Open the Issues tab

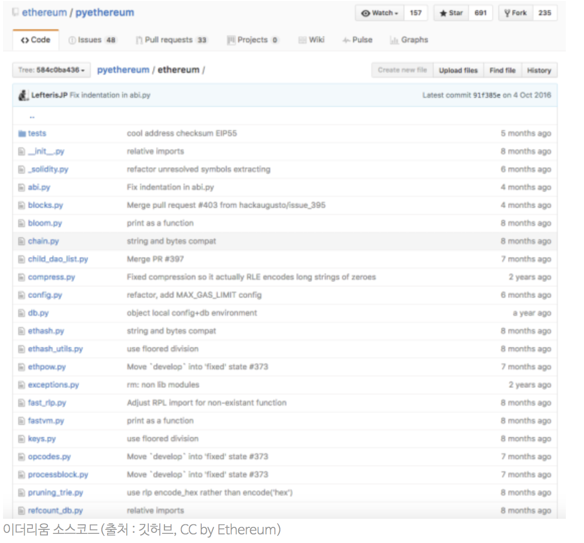[x=92, y=40]
